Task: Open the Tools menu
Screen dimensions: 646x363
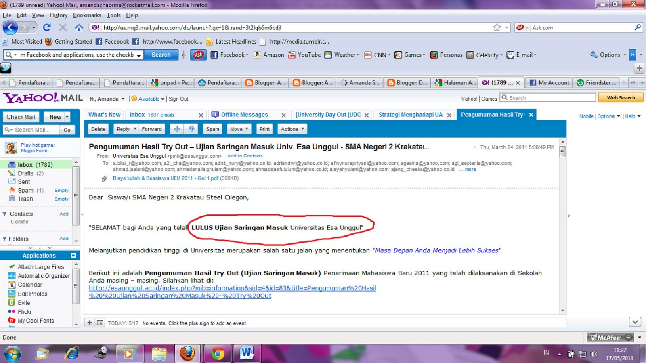Action: [x=113, y=15]
